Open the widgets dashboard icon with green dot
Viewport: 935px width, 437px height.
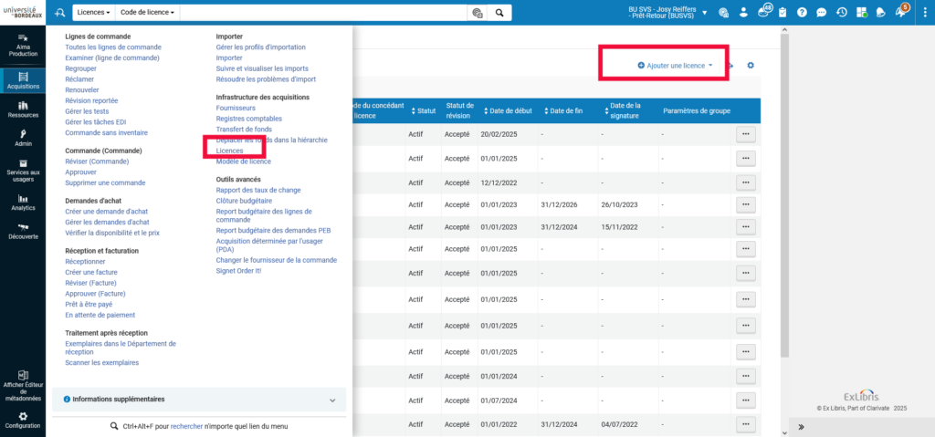(x=861, y=12)
